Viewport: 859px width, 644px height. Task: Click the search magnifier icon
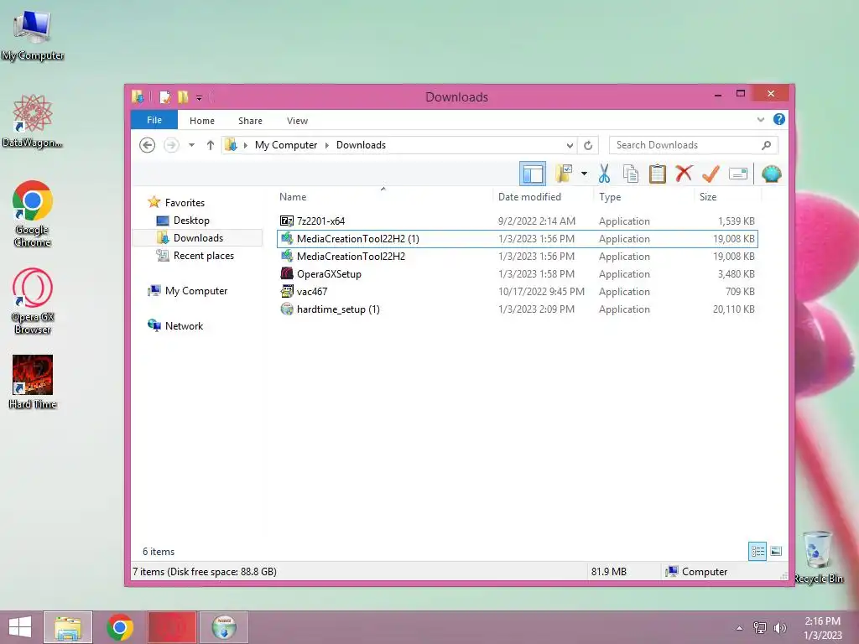point(767,145)
